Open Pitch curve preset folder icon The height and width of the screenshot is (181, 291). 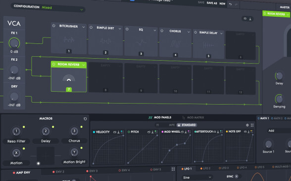click(x=148, y=132)
